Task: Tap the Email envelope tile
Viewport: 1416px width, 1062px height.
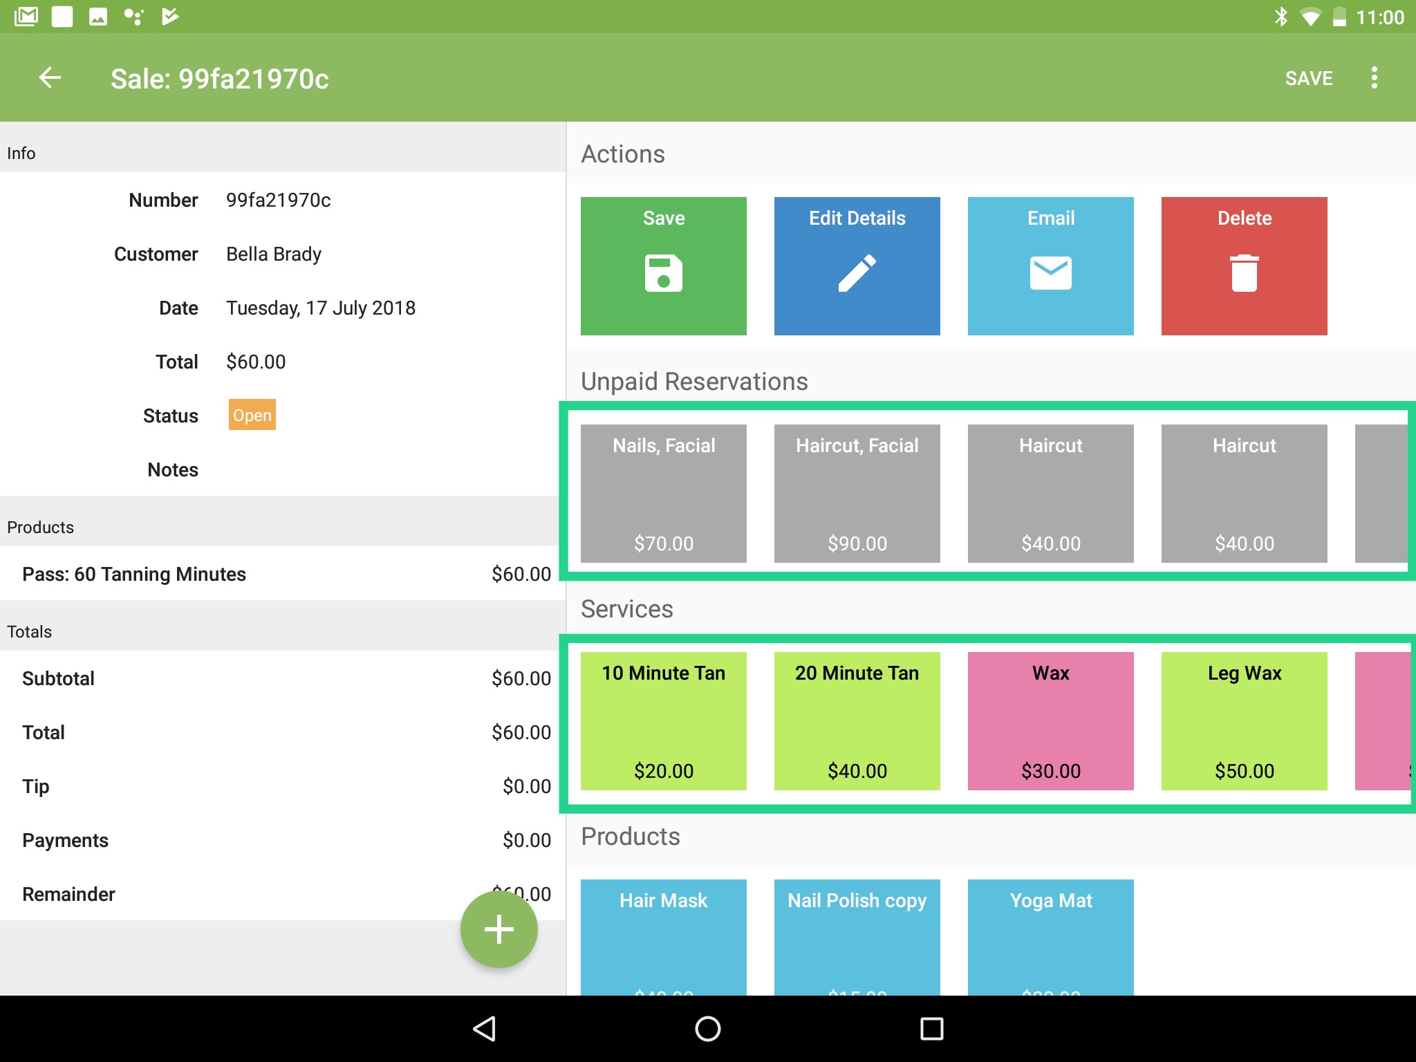Action: click(x=1050, y=266)
